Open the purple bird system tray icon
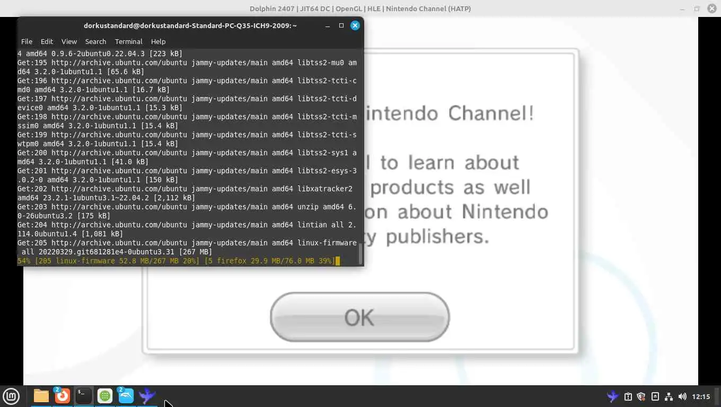 (613, 396)
